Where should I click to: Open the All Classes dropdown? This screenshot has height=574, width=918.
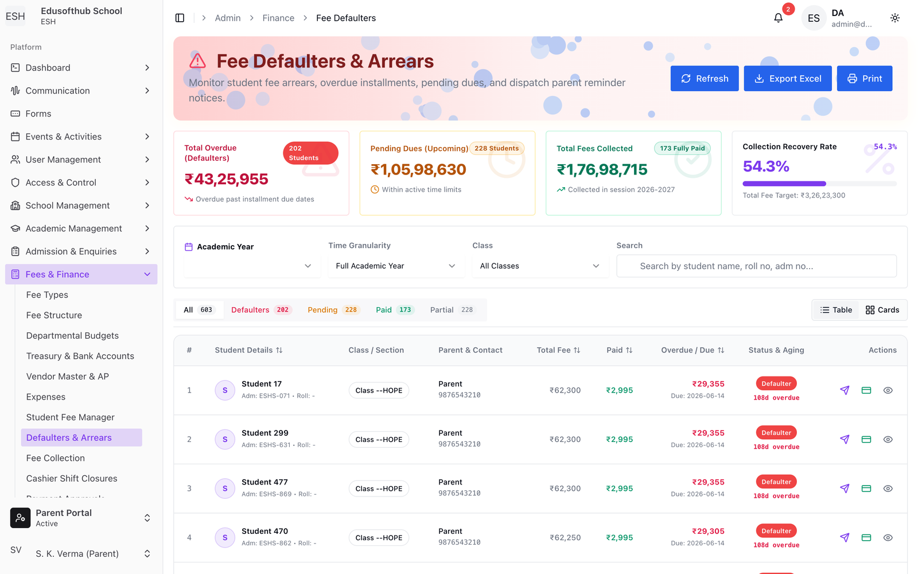pyautogui.click(x=540, y=266)
